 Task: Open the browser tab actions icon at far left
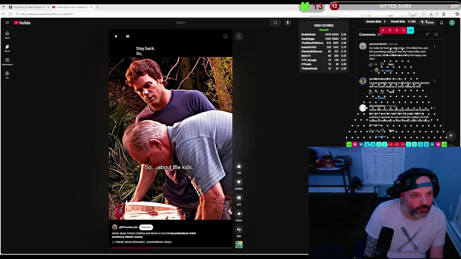pos(4,7)
